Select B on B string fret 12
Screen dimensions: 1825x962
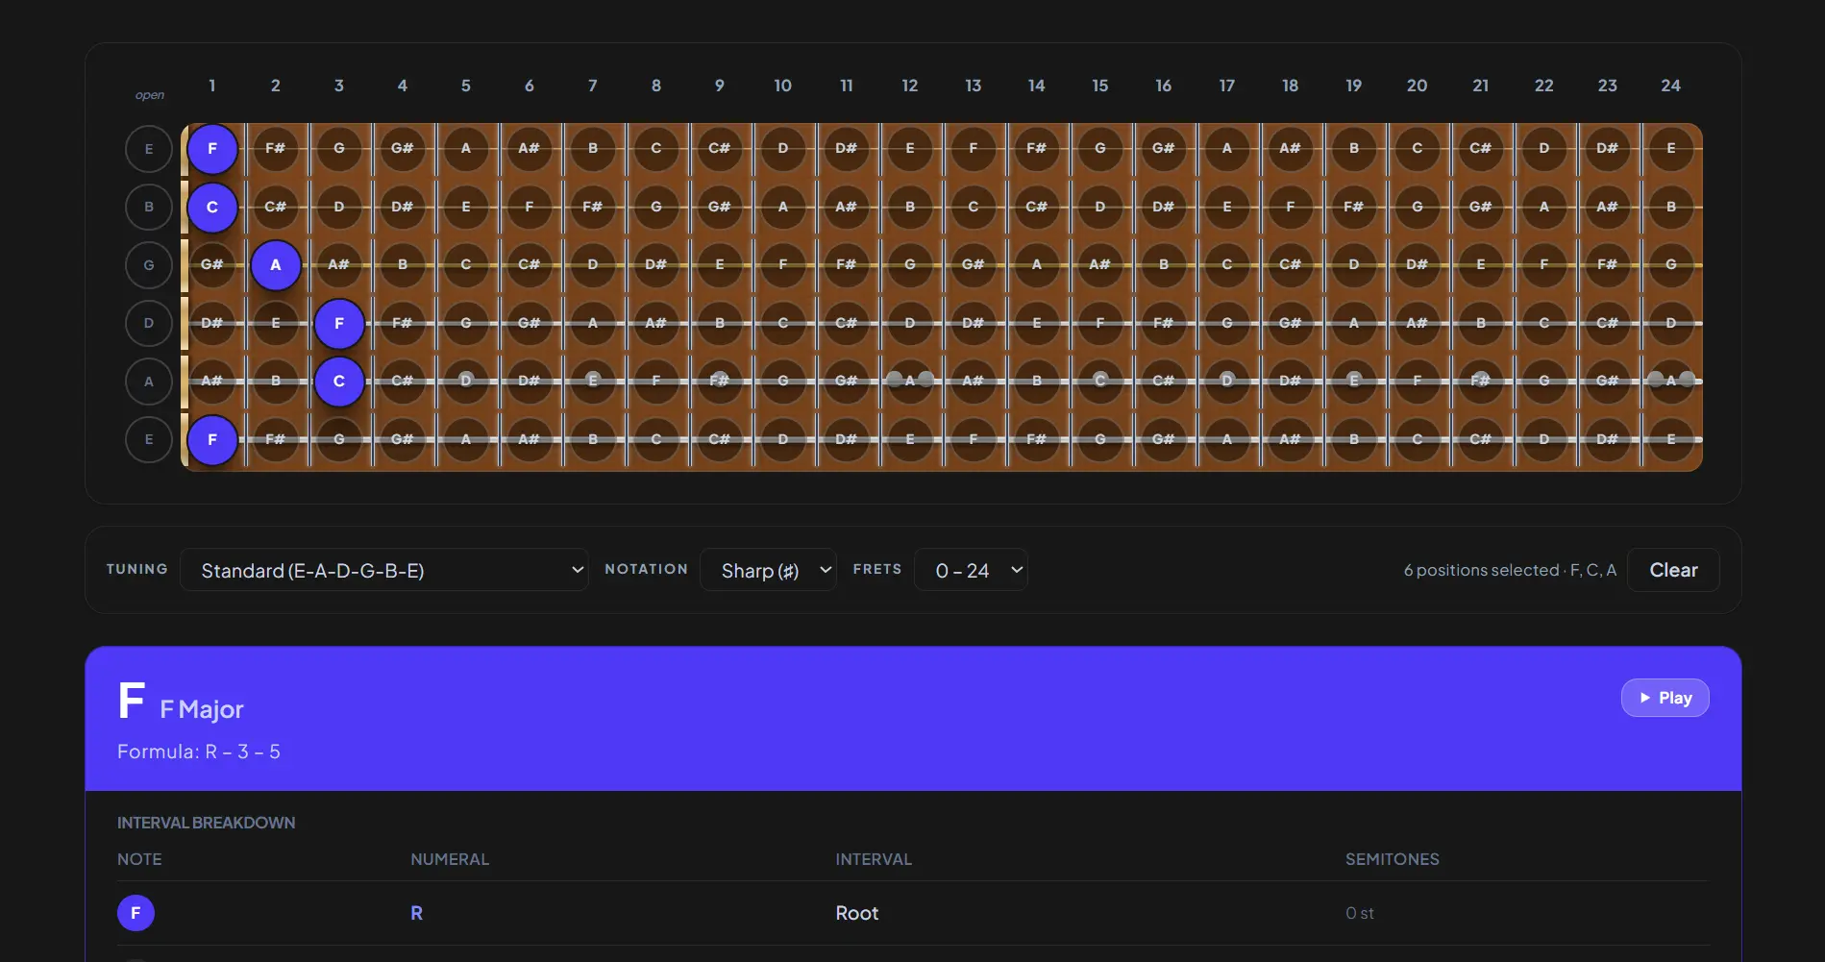910,207
